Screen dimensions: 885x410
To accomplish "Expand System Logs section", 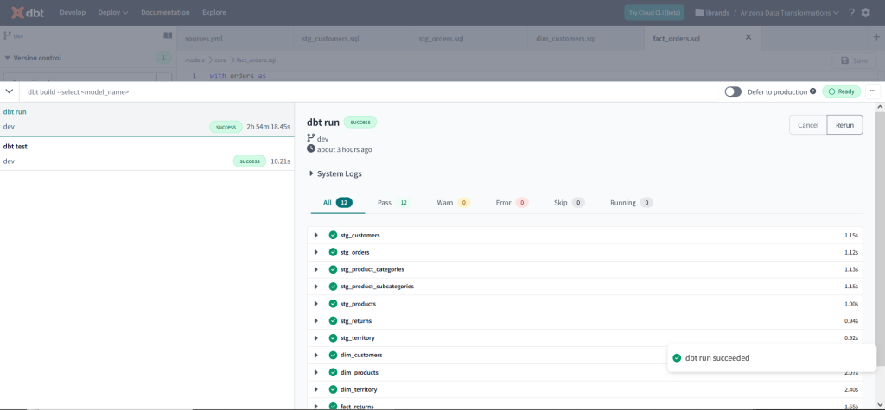I will (312, 173).
